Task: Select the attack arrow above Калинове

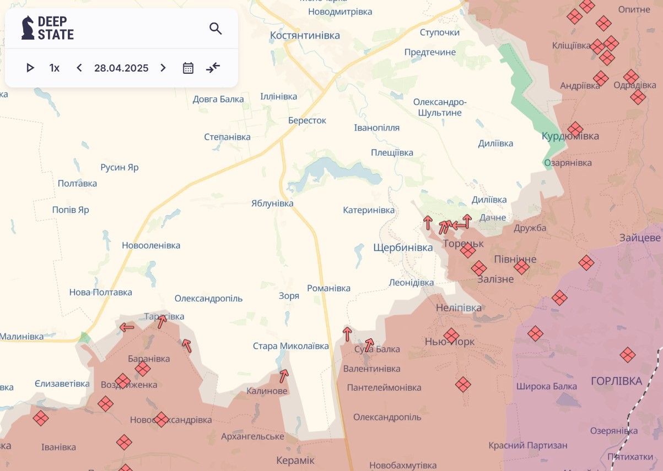Action: [x=284, y=376]
